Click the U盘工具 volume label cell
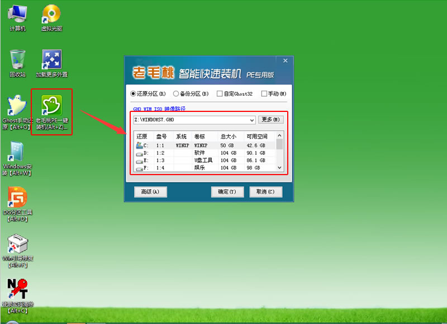Viewport: 447px width, 324px height. click(203, 161)
